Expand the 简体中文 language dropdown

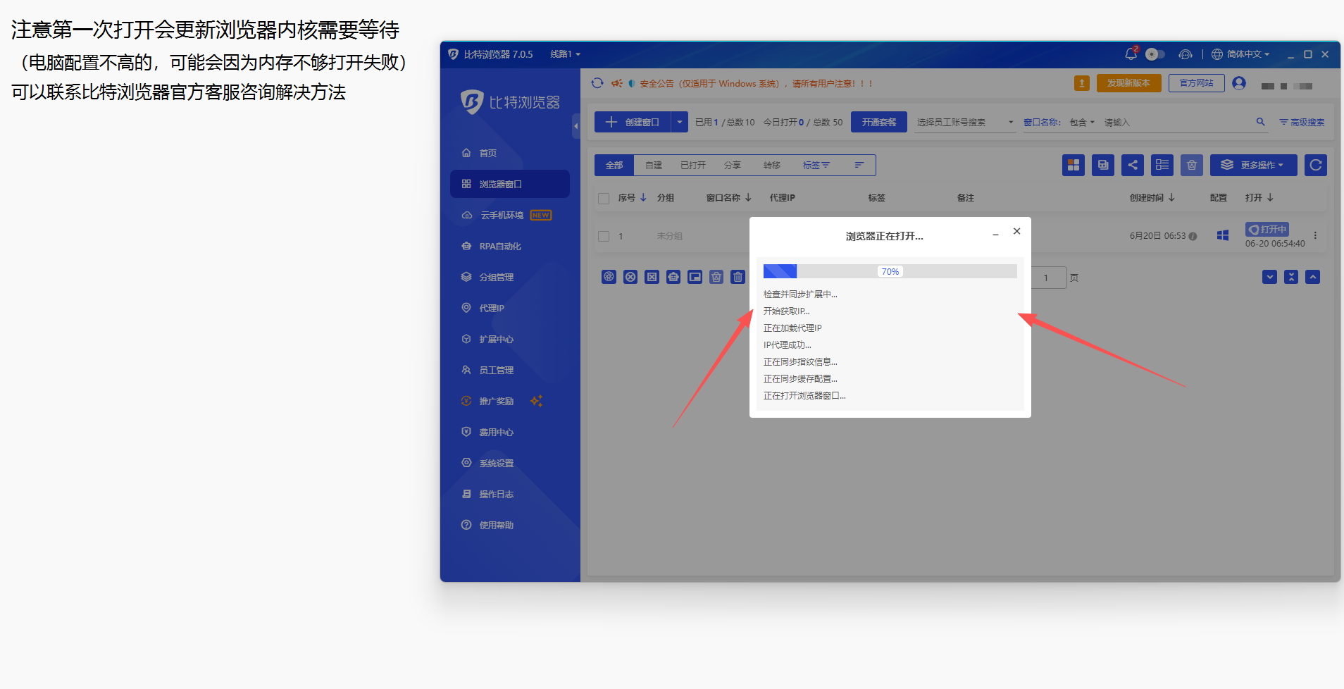pyautogui.click(x=1240, y=54)
